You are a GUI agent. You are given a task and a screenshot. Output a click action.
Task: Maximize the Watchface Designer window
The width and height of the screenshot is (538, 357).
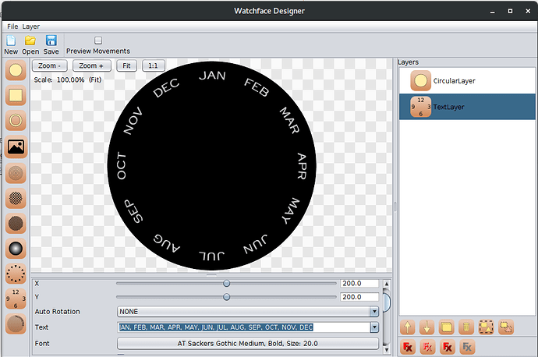tap(510, 11)
